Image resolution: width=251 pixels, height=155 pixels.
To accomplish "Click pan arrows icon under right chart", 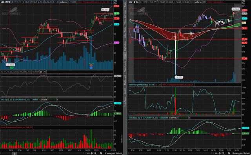I will pos(216,153).
